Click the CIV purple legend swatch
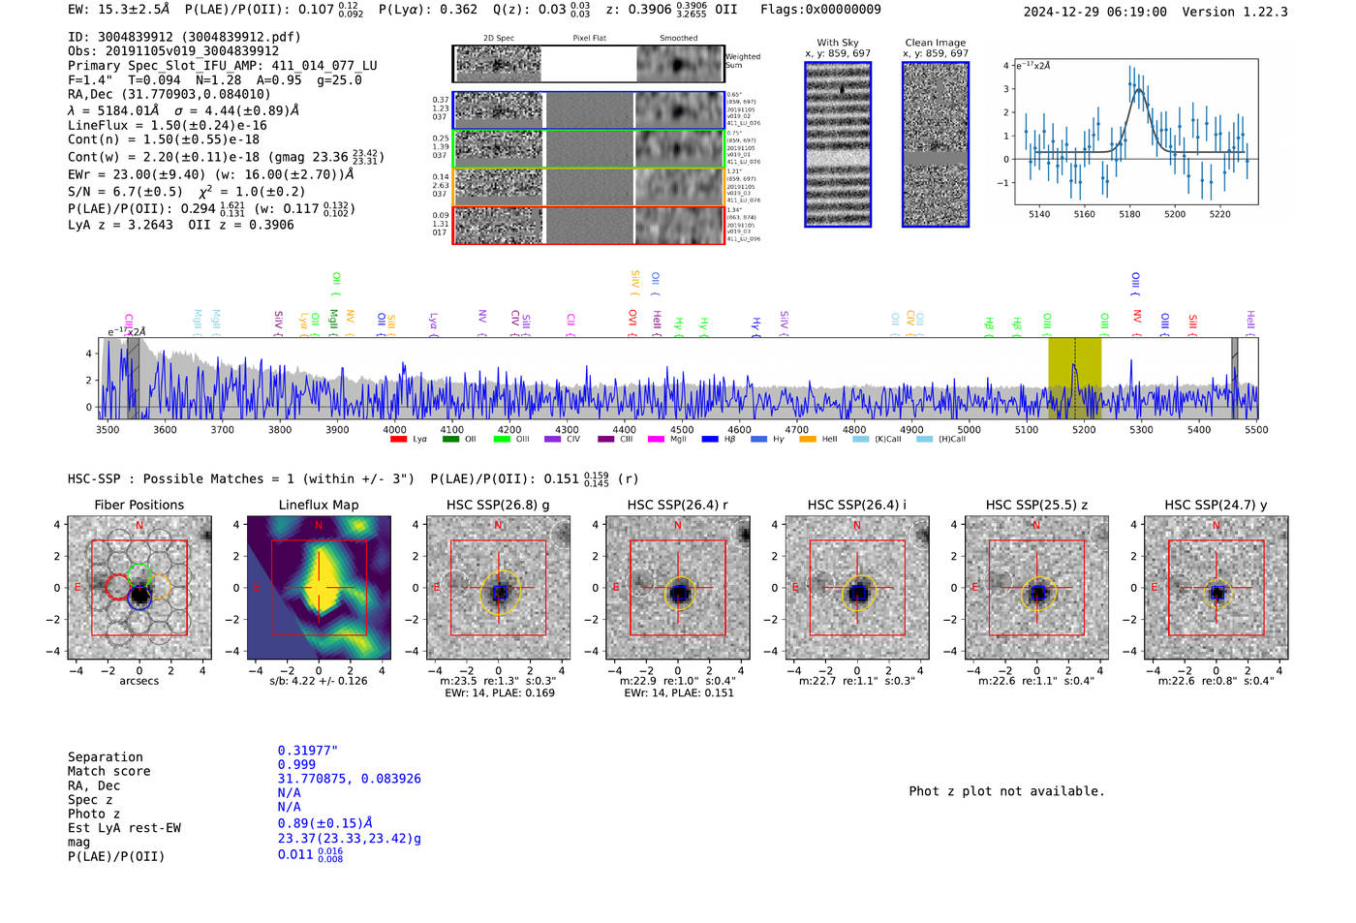1356x923 pixels. (x=553, y=440)
